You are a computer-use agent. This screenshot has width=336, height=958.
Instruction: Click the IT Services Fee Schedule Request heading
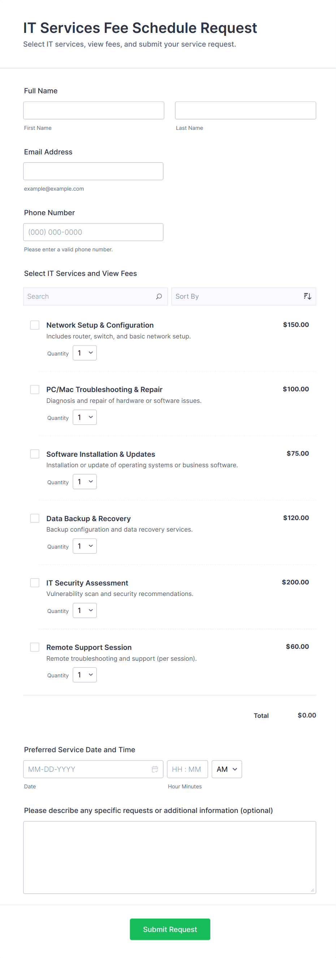(139, 27)
